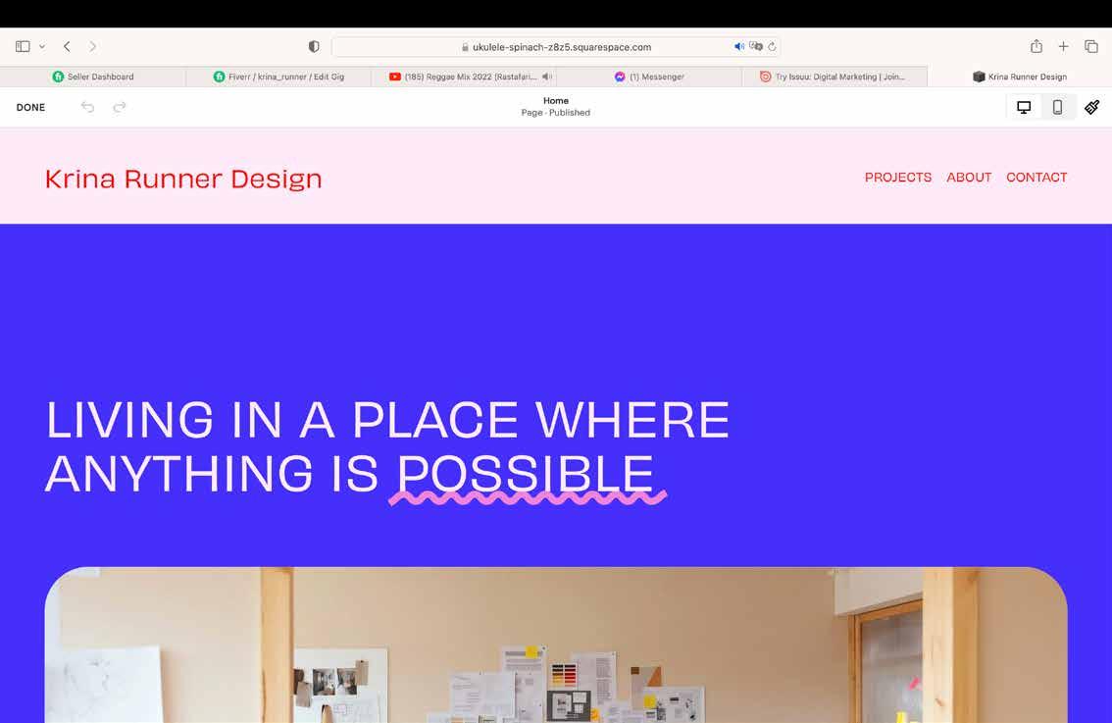The image size is (1112, 723).
Task: Switch to the Try Issuu tab
Action: (834, 77)
